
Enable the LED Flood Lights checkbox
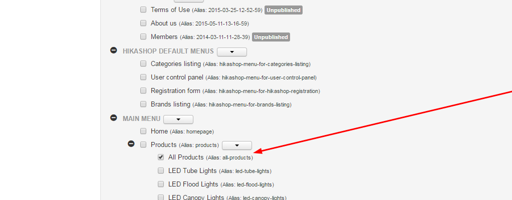[x=161, y=184]
